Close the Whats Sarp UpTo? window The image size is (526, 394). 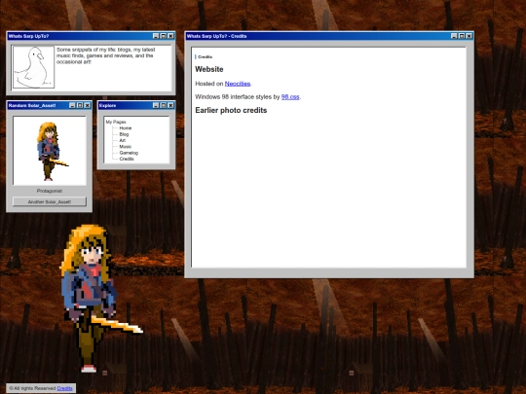(170, 36)
